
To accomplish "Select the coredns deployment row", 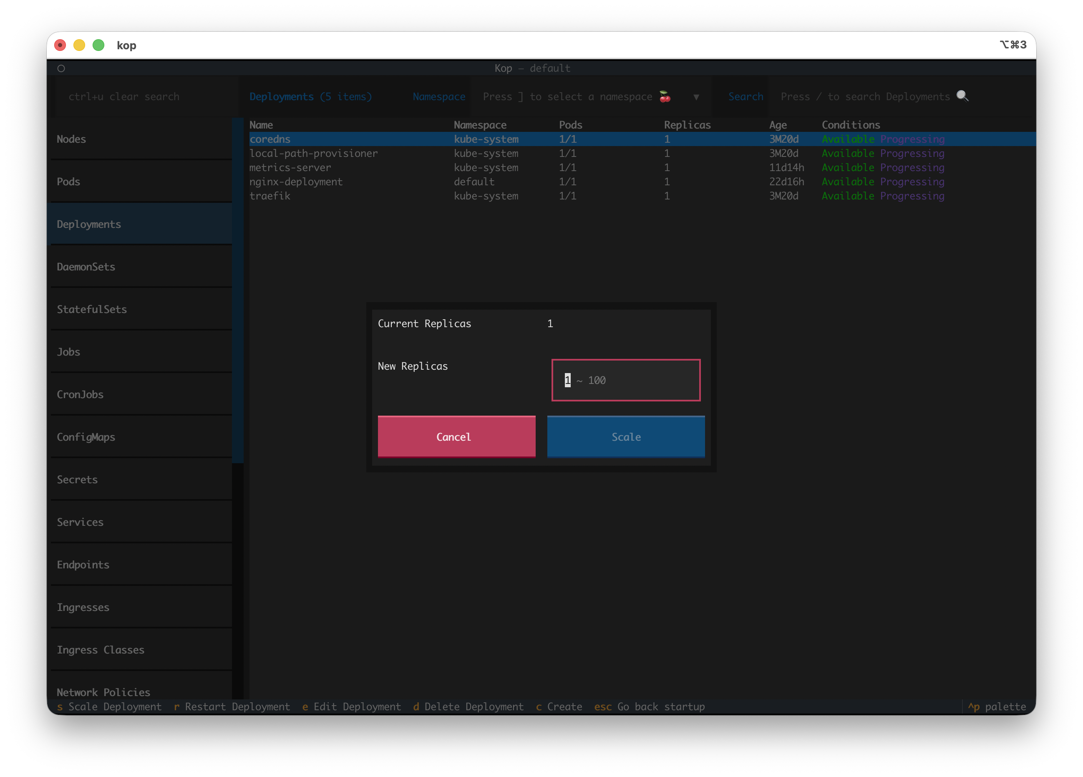I will tap(642, 139).
